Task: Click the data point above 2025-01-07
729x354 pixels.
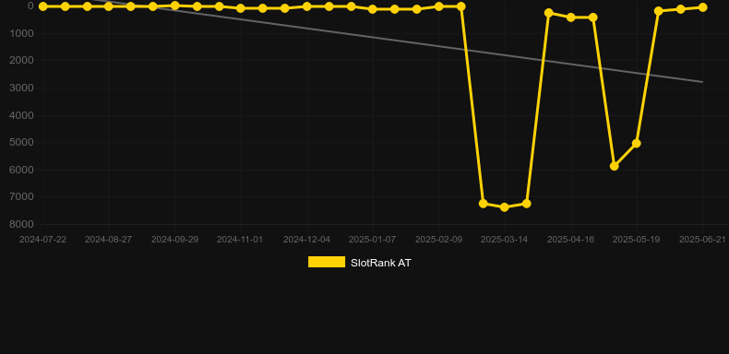Action: tap(373, 9)
